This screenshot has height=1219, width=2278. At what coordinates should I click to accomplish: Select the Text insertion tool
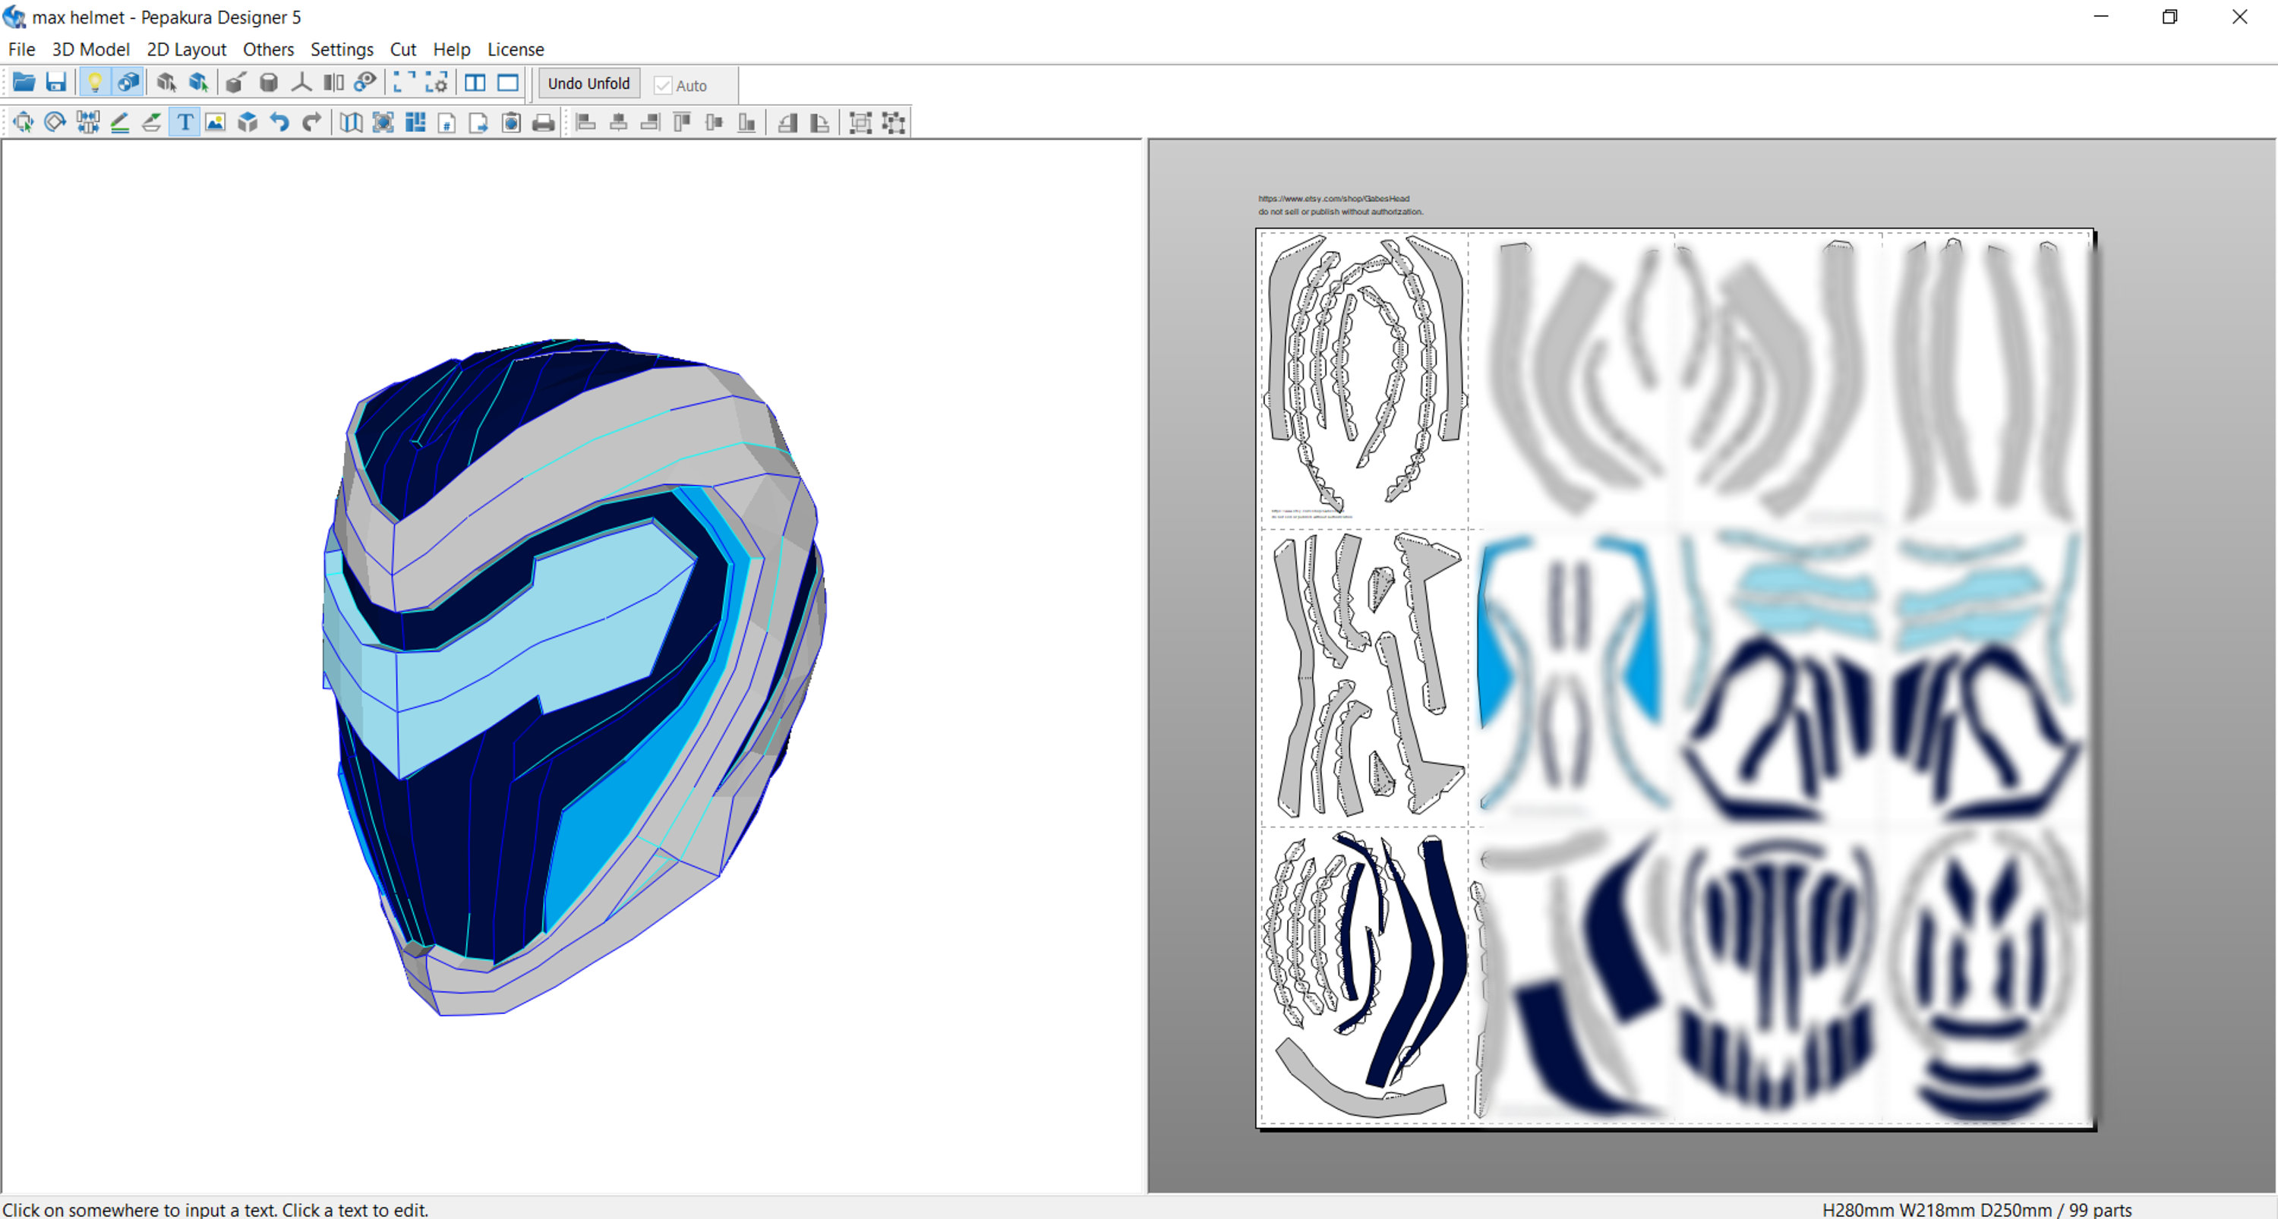coord(185,122)
